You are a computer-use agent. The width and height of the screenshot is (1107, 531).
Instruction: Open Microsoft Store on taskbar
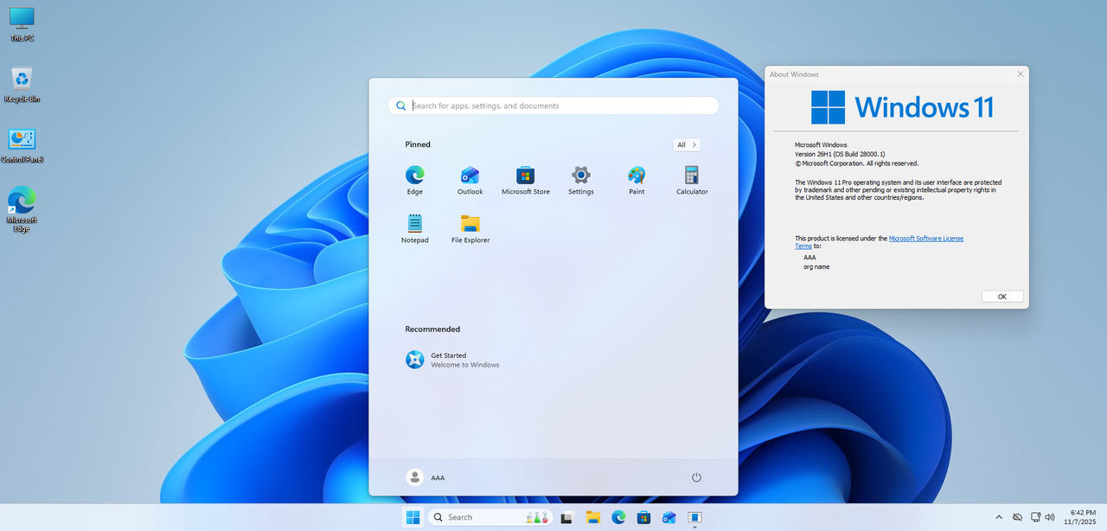pyautogui.click(x=643, y=517)
